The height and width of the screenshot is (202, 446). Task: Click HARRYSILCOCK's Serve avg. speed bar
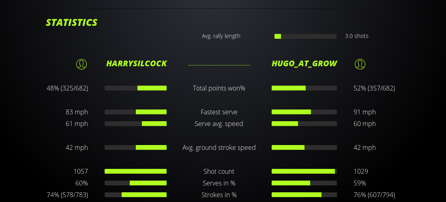pyautogui.click(x=135, y=124)
